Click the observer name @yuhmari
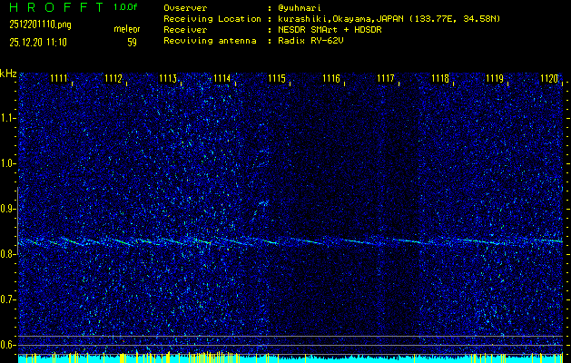The image size is (571, 363). [x=298, y=7]
